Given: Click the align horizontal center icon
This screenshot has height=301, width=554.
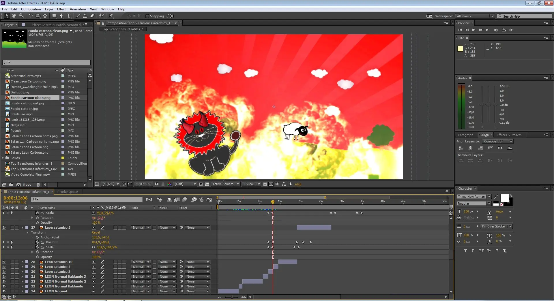Looking at the screenshot, I should tap(471, 148).
